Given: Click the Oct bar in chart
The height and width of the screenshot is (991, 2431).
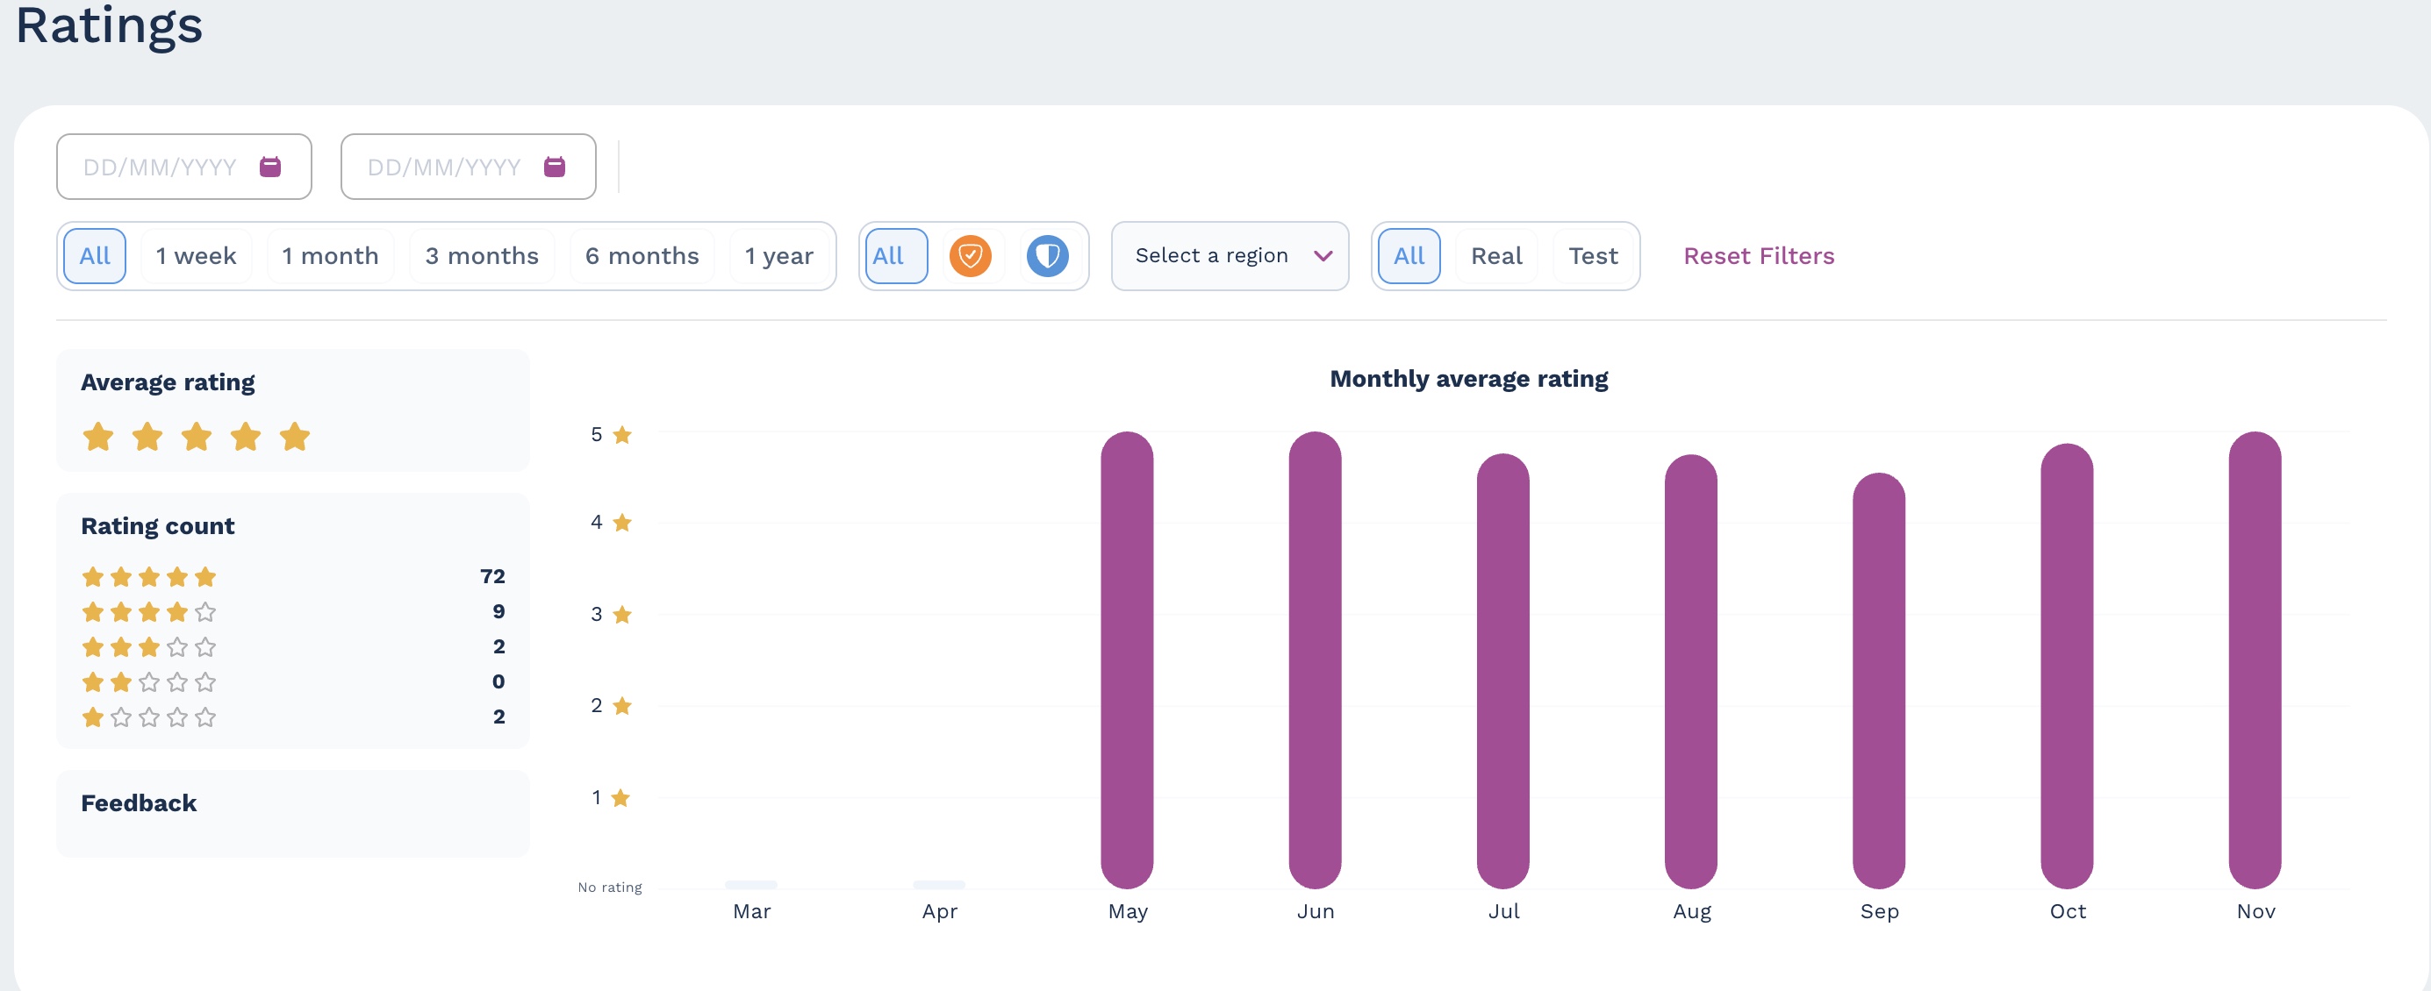Looking at the screenshot, I should (2067, 666).
